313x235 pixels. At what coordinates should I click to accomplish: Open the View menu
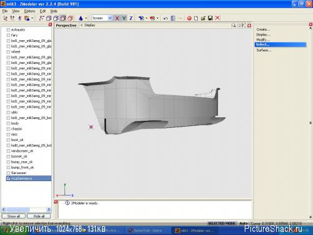pyautogui.click(x=16, y=11)
